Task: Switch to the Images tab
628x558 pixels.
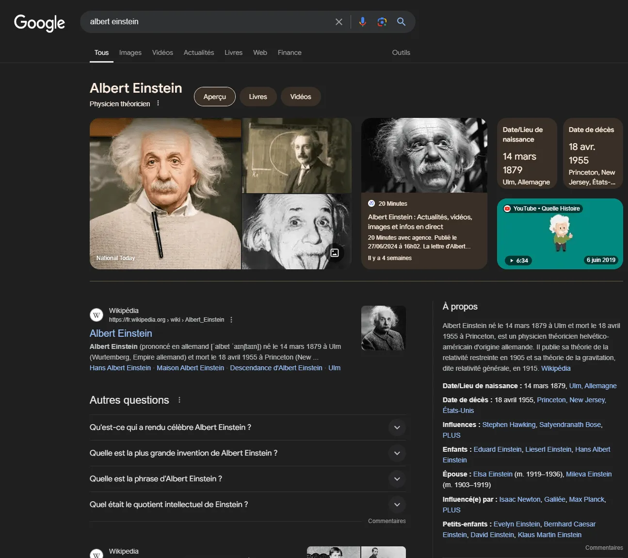Action: click(130, 52)
